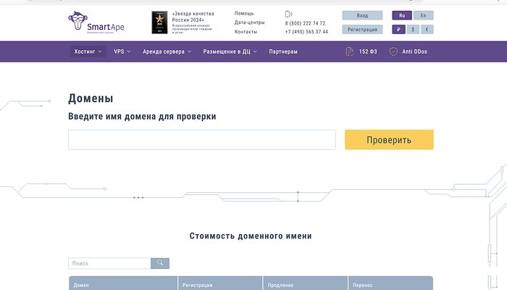
Task: Select dollar currency
Action: (413, 30)
